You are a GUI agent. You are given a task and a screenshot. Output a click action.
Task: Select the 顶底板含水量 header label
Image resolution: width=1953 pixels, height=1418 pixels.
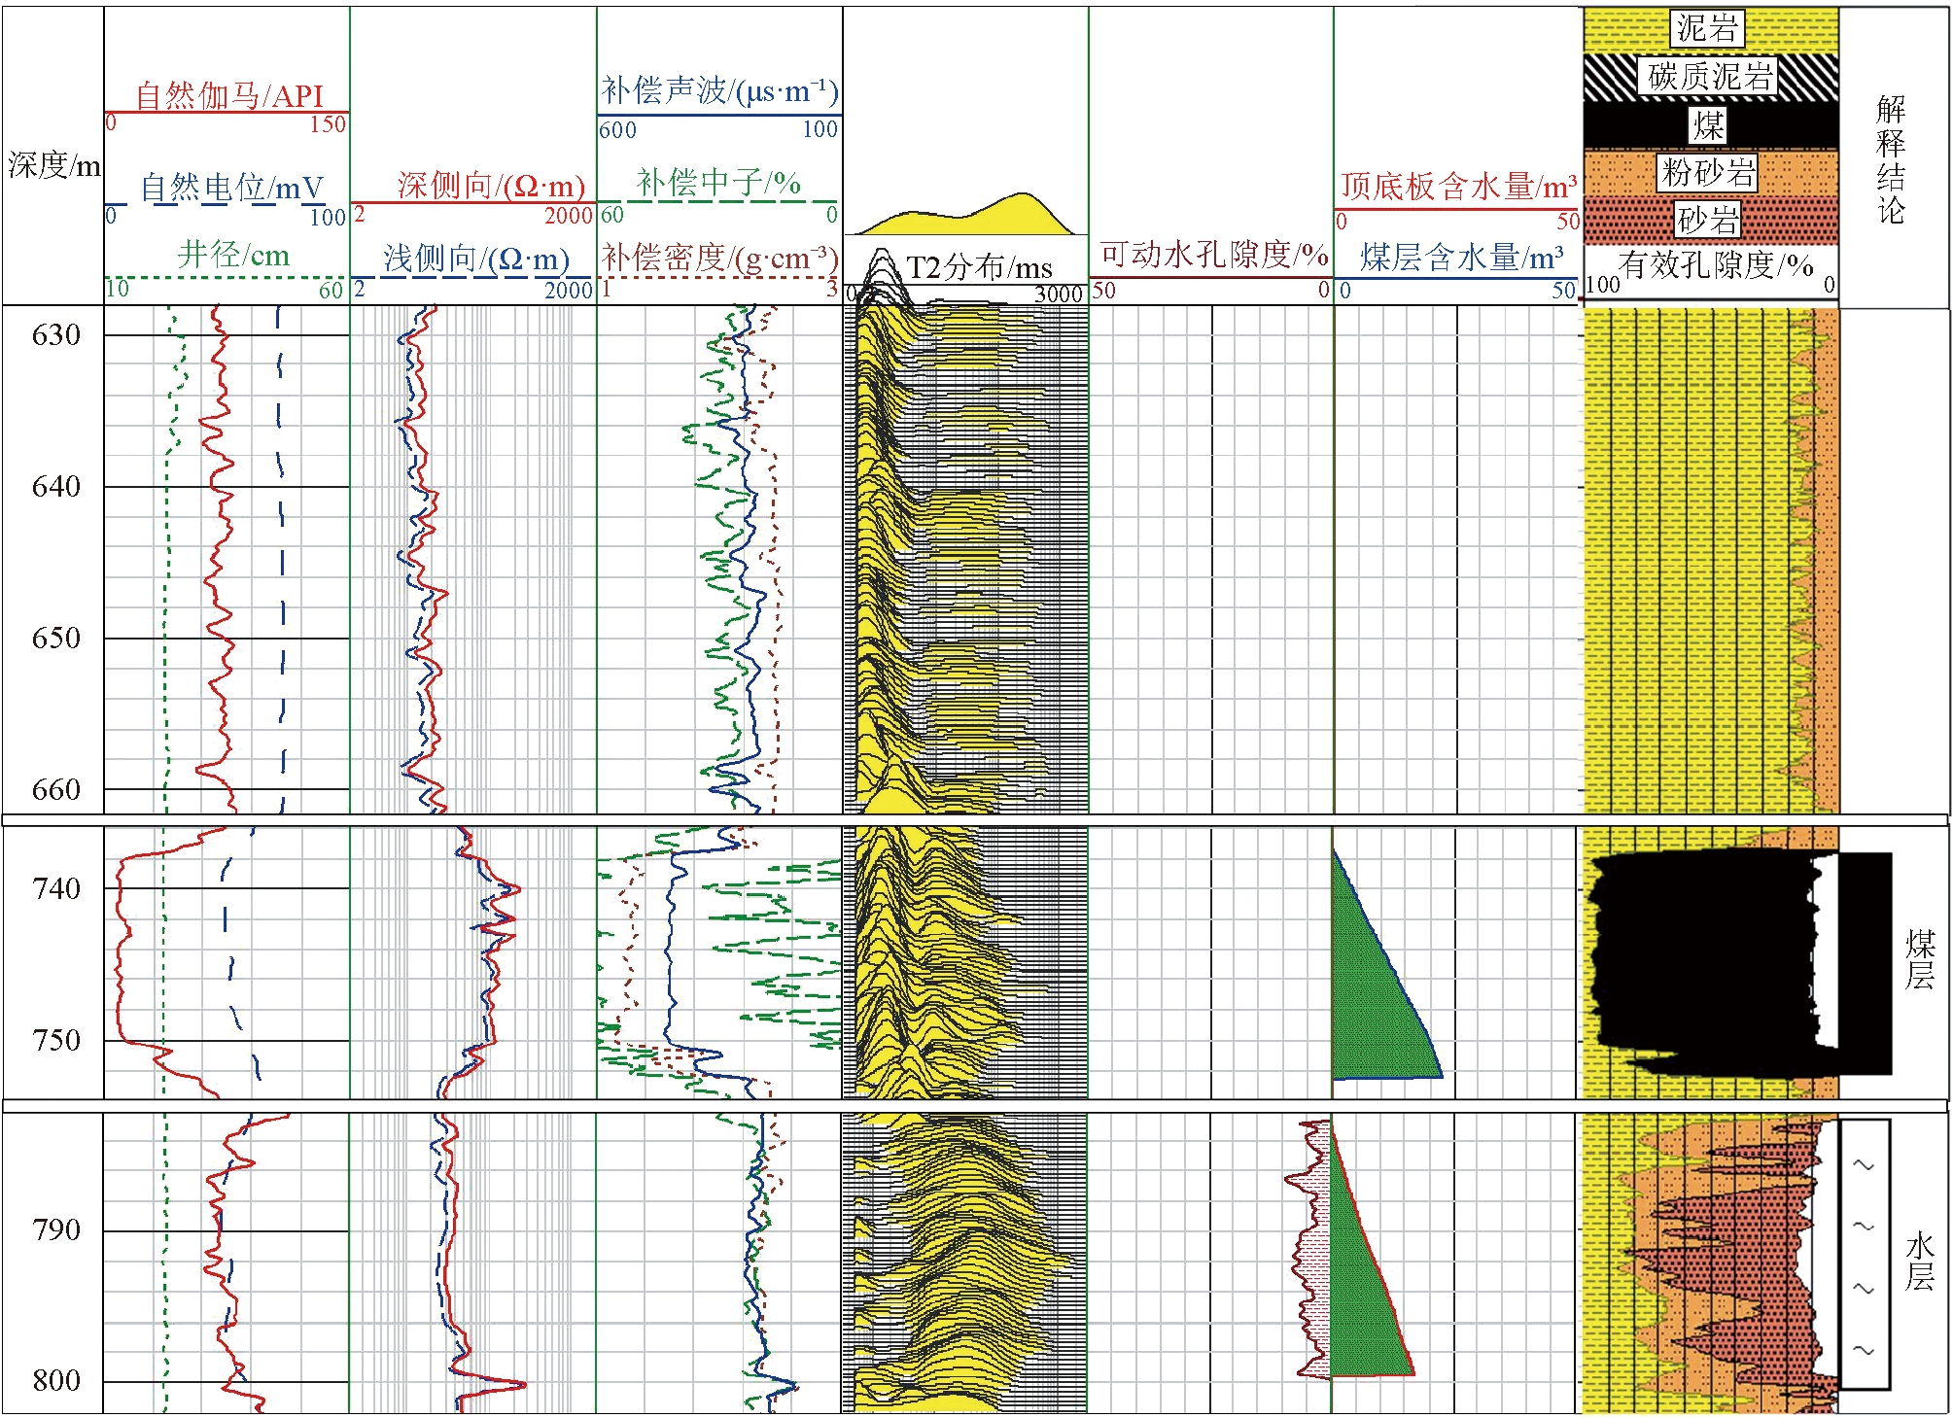point(1458,187)
